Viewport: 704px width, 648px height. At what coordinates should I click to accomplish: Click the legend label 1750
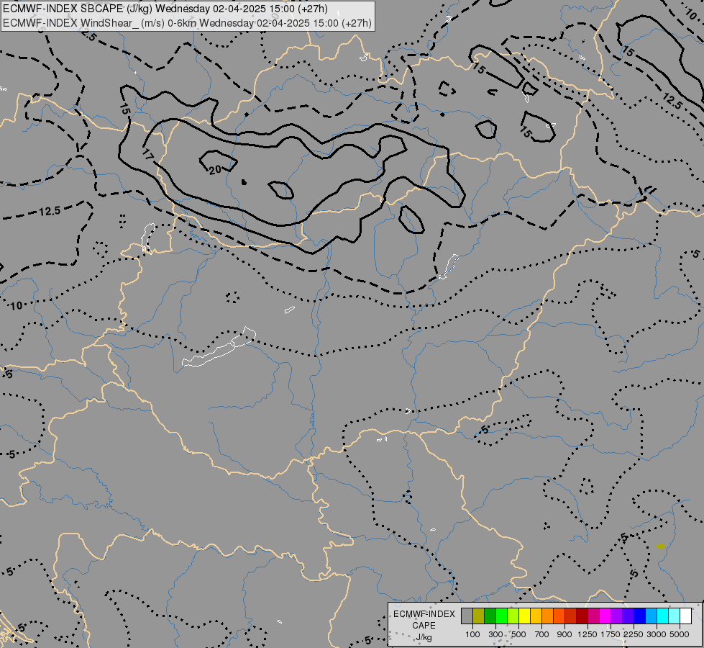pyautogui.click(x=611, y=634)
